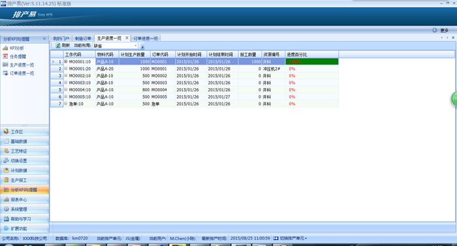The width and height of the screenshot is (457, 246).
Task: Switch to the 我的门户 tab
Action: pos(61,38)
